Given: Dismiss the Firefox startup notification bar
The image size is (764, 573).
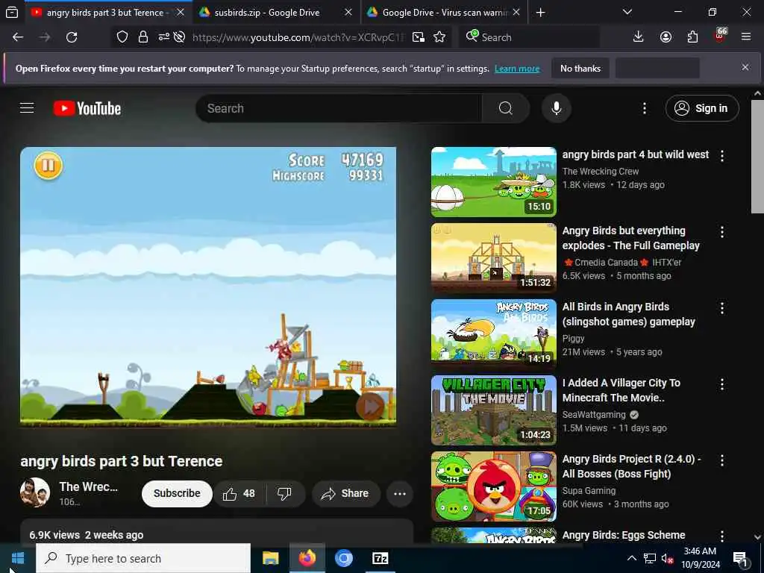Looking at the screenshot, I should point(745,67).
